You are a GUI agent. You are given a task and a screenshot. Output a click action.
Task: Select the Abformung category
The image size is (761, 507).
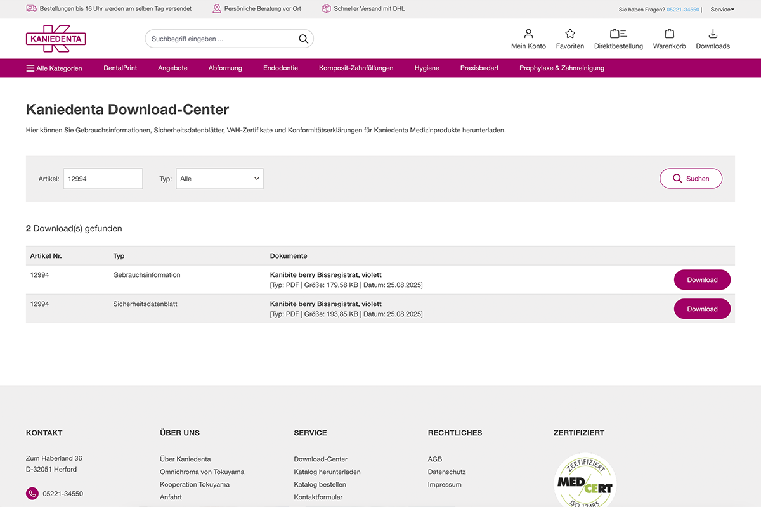point(225,68)
